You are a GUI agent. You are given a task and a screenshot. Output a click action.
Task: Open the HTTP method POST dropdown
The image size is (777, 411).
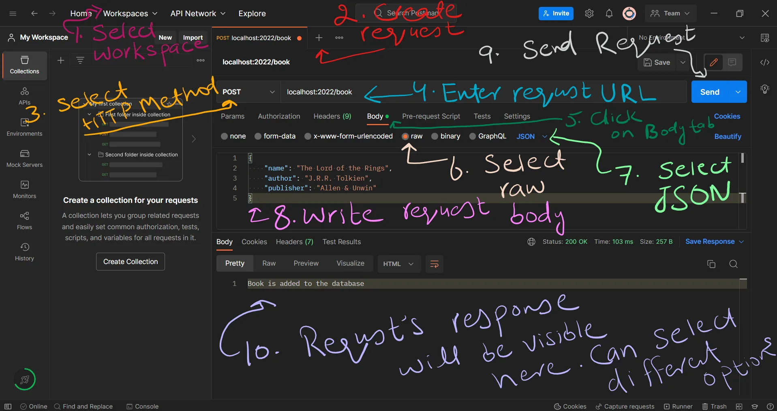[248, 92]
